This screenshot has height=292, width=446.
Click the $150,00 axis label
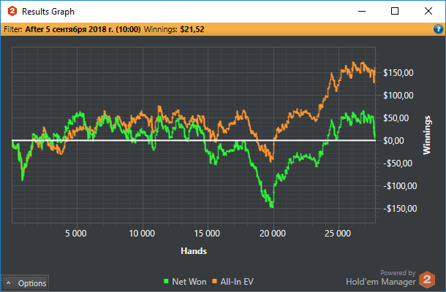398,73
